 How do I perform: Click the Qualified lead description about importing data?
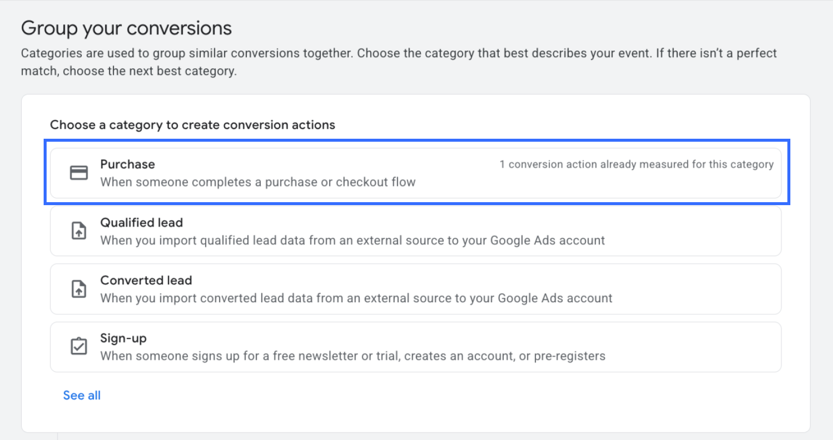[x=353, y=240]
